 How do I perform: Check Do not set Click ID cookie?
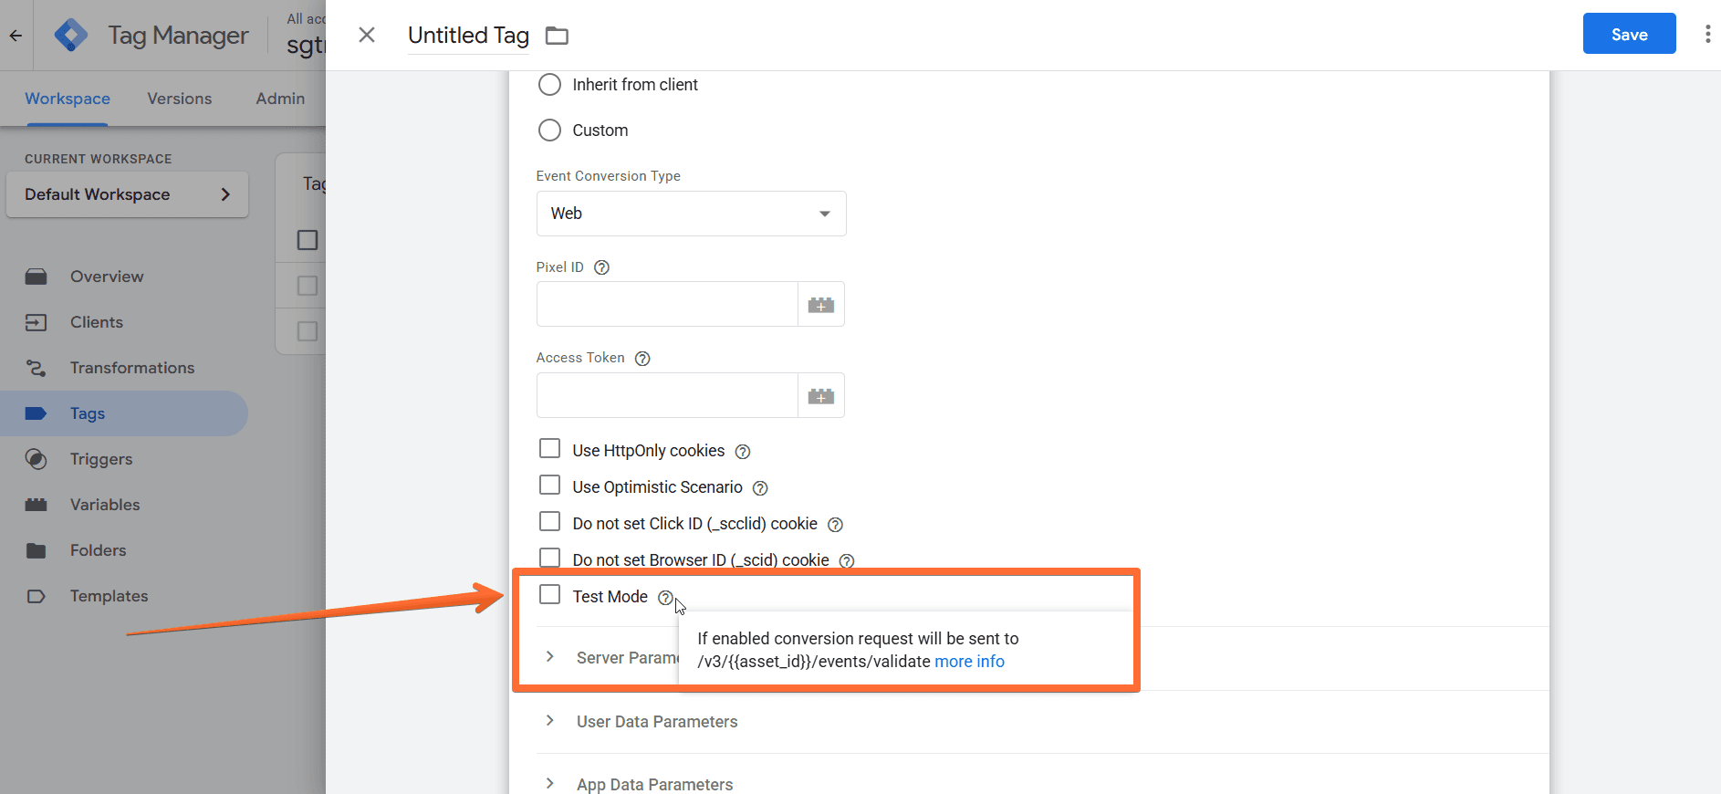click(549, 522)
